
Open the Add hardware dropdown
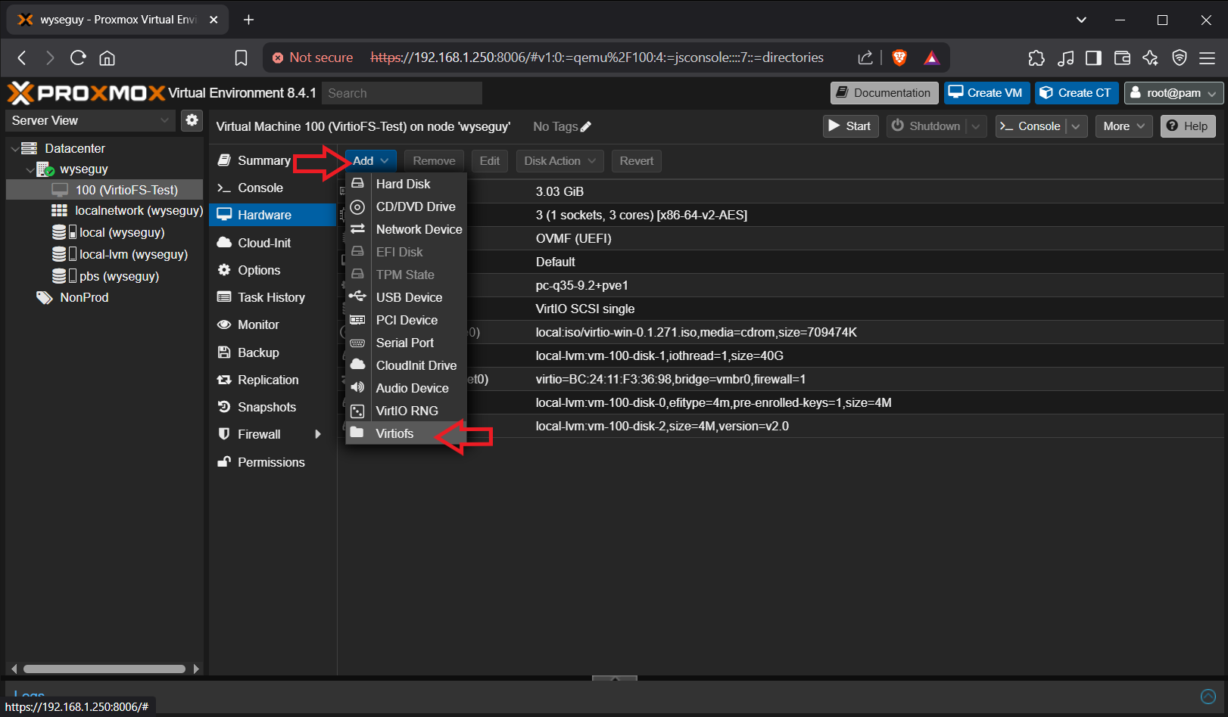click(371, 160)
